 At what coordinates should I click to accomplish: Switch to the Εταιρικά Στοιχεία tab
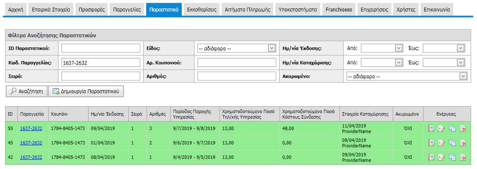coord(51,9)
